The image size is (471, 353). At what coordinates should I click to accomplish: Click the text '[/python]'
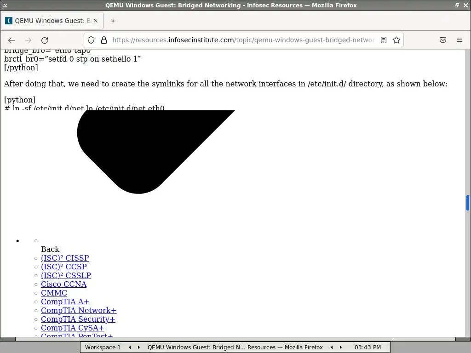[x=21, y=68]
